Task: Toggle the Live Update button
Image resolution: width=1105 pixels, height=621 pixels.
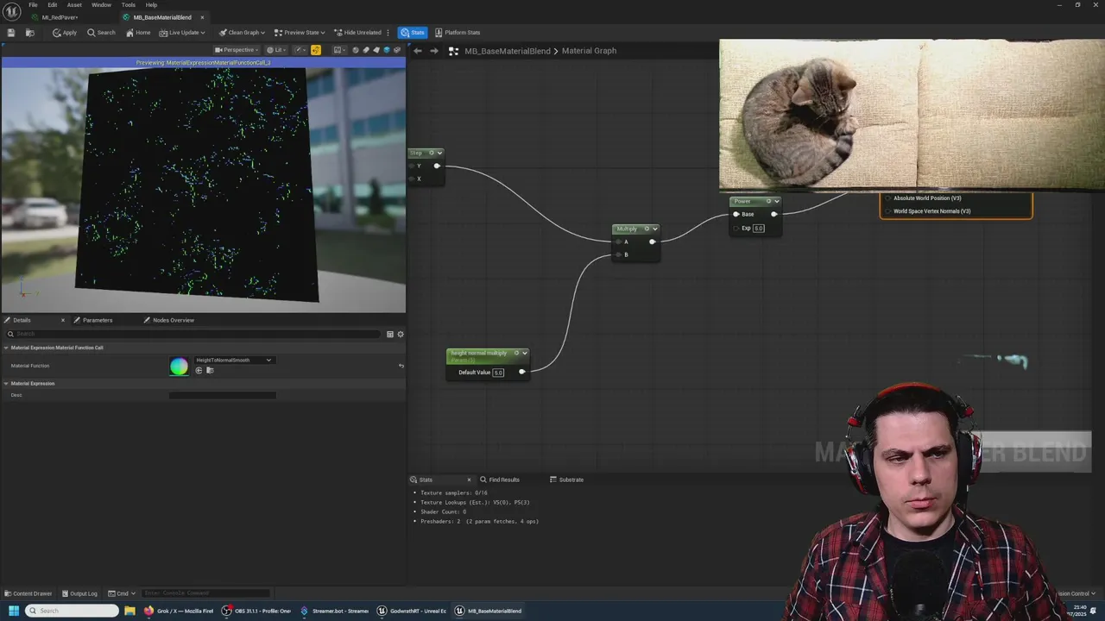Action: [179, 33]
